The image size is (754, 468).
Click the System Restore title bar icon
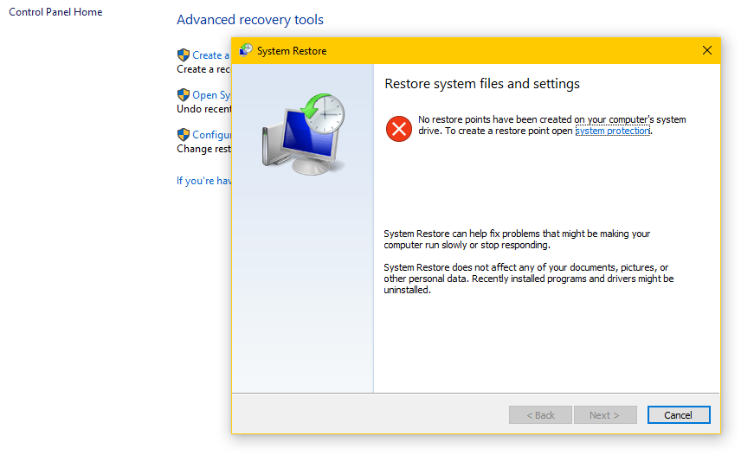click(x=246, y=50)
